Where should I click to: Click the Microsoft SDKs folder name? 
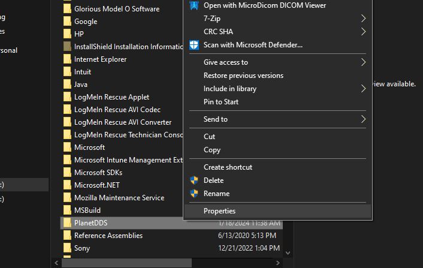pos(98,173)
